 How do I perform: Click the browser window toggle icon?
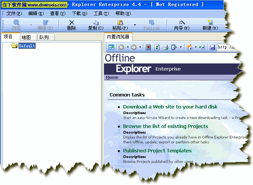[x=111, y=47]
